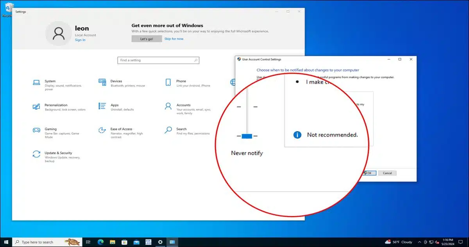Screen dimensions: 469x247
Task: Open the Apps settings icon
Action: [102, 106]
